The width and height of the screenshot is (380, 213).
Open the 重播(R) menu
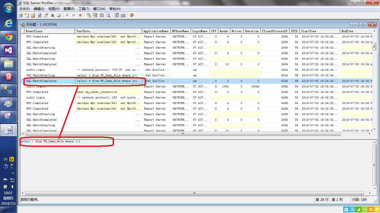click(69, 9)
